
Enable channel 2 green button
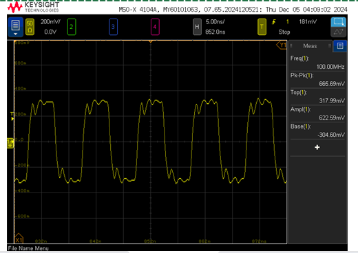(x=72, y=27)
